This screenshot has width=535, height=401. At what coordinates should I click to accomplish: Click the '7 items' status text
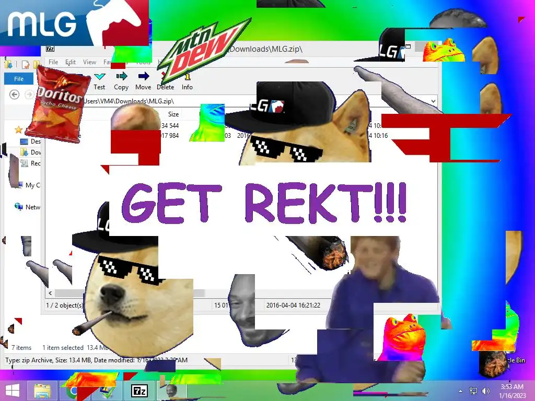click(x=21, y=347)
